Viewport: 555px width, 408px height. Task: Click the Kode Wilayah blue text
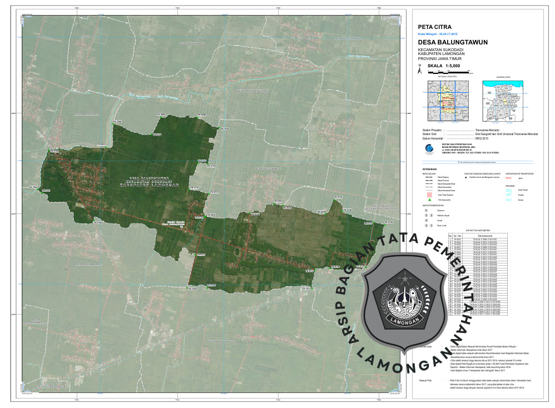coord(441,34)
